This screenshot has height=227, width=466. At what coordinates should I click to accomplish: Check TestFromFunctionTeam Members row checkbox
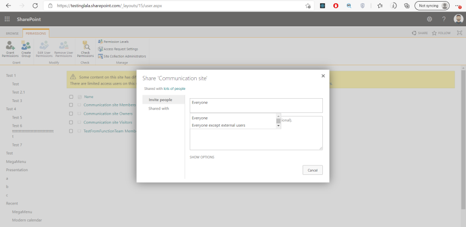pyautogui.click(x=71, y=131)
